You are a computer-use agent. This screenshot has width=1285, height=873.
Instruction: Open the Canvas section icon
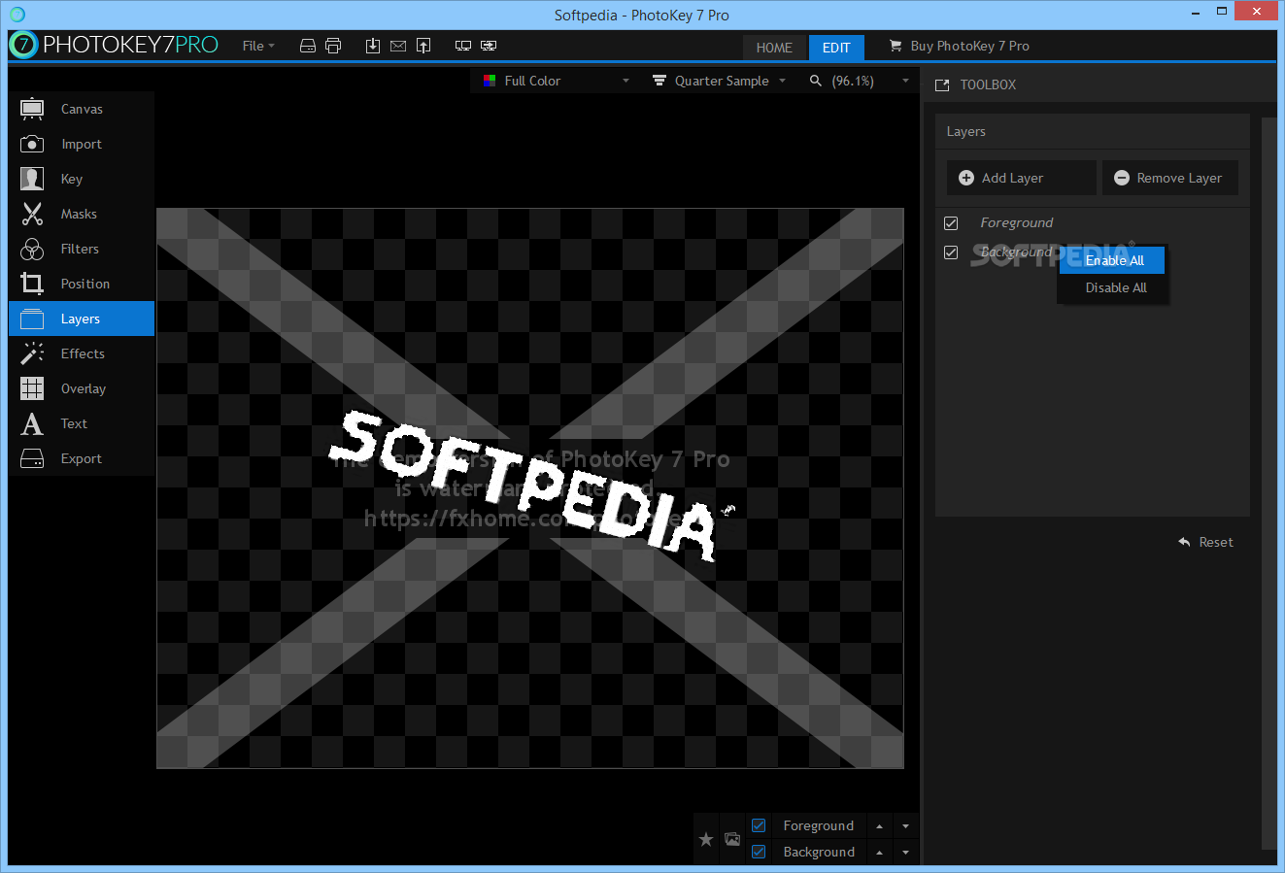[32, 109]
